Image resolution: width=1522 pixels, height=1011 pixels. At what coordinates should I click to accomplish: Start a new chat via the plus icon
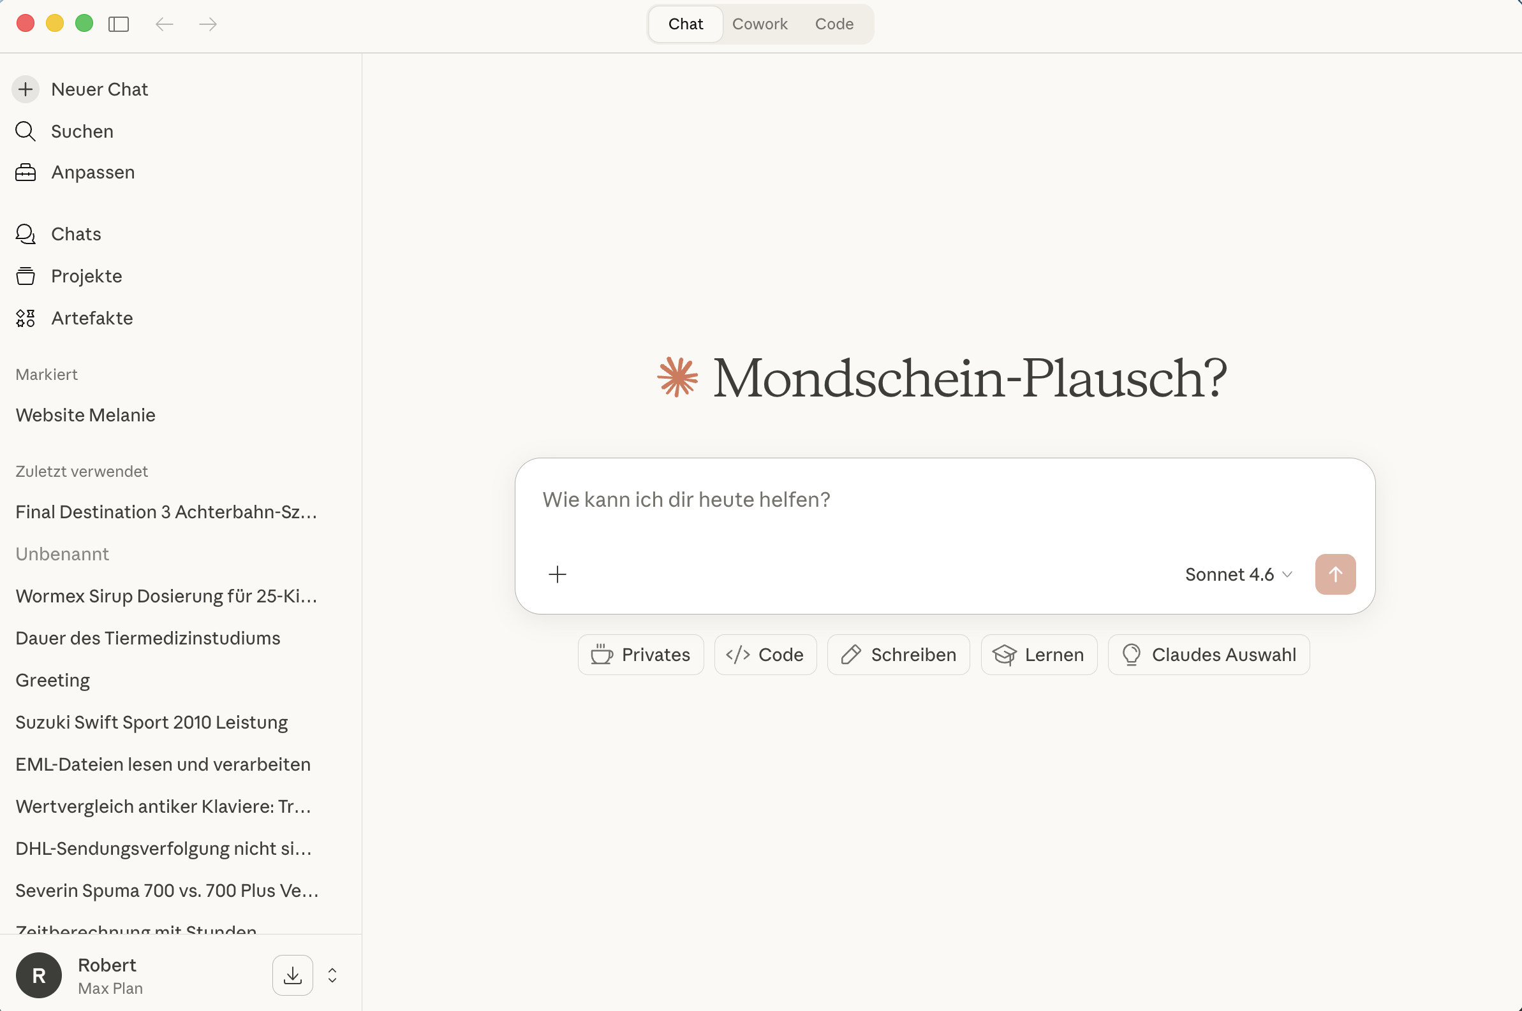[x=25, y=89]
